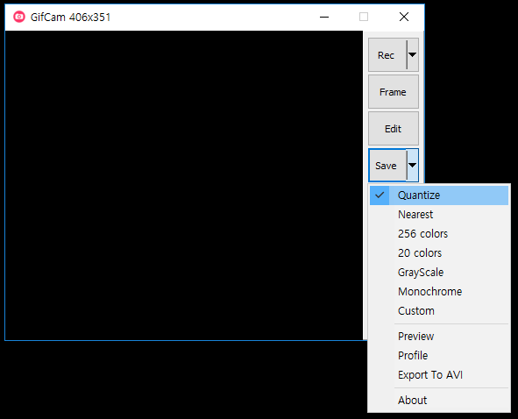Click the Save button

point(387,165)
